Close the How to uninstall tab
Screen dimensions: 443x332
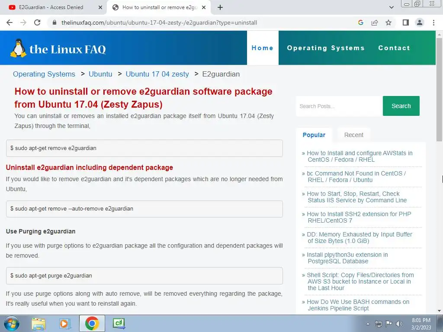click(204, 7)
